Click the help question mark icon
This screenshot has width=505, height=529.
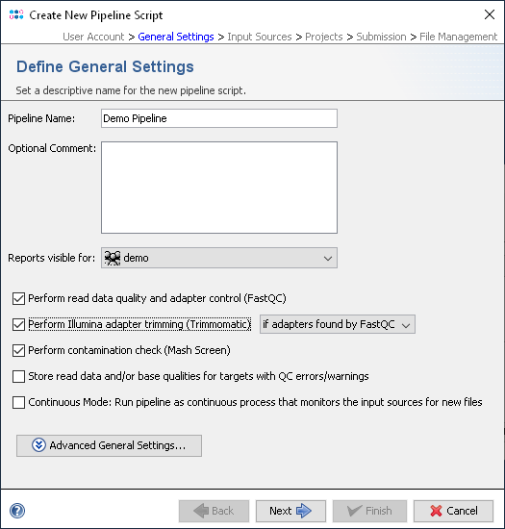point(17,511)
